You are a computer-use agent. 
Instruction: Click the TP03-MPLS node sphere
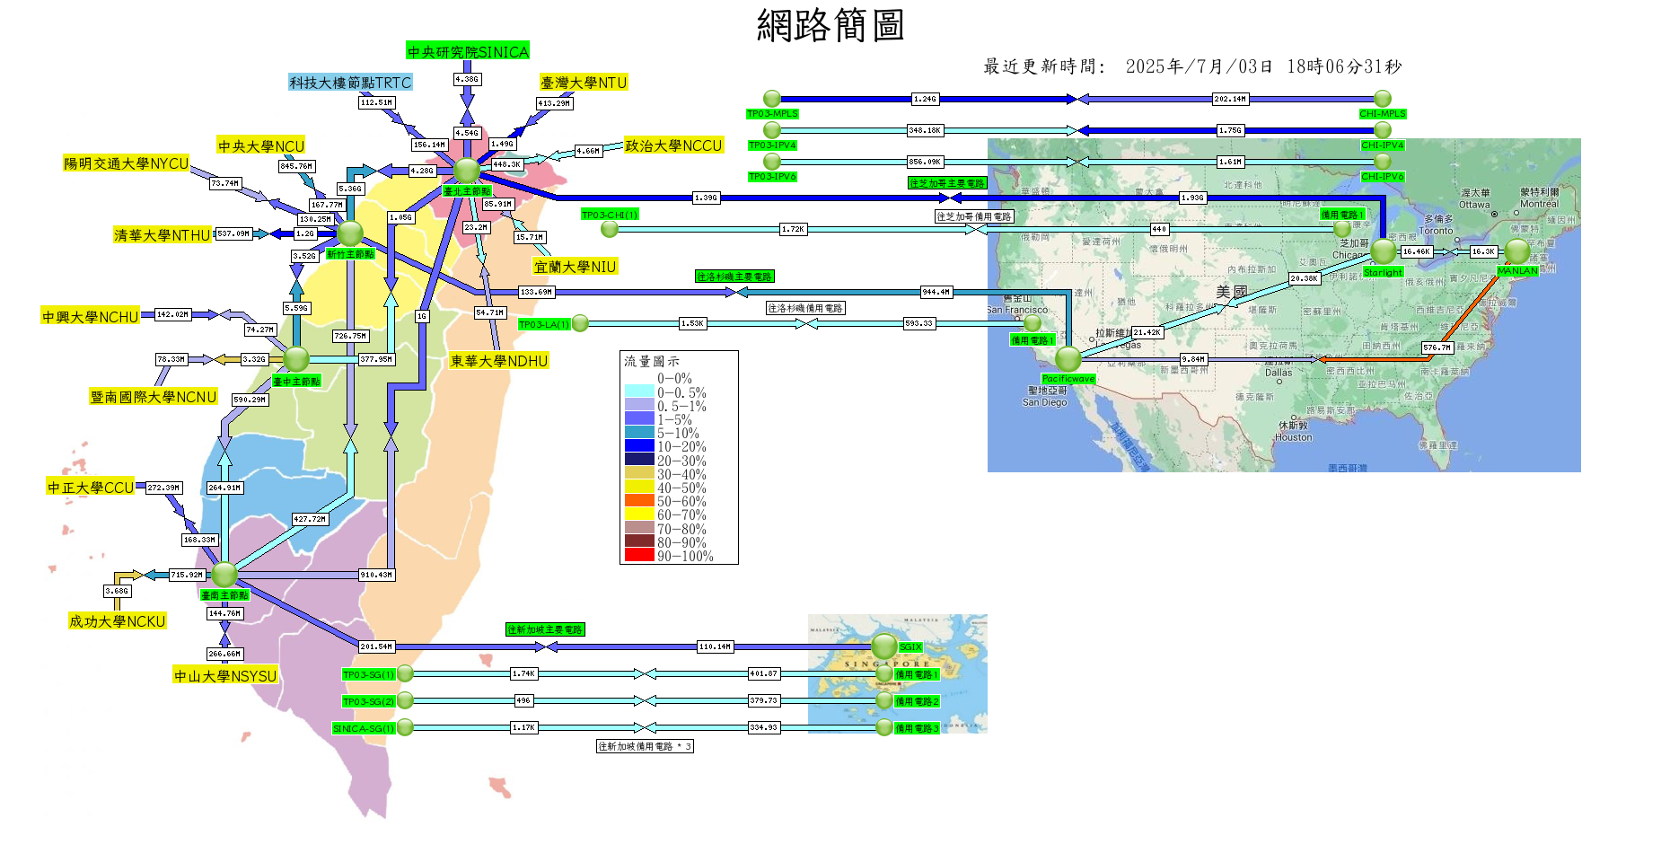tap(772, 99)
